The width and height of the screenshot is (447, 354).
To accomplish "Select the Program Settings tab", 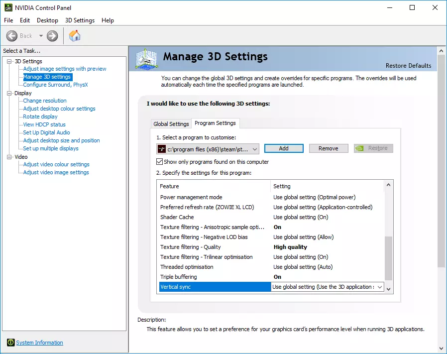I will tap(215, 123).
